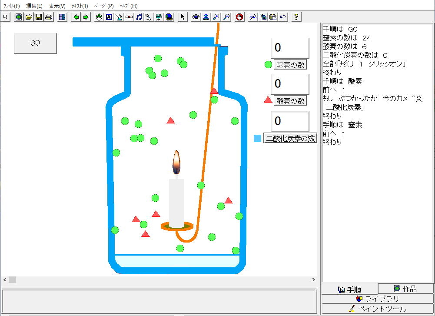
Task: Expand the ペイントツール panel
Action: [x=377, y=309]
